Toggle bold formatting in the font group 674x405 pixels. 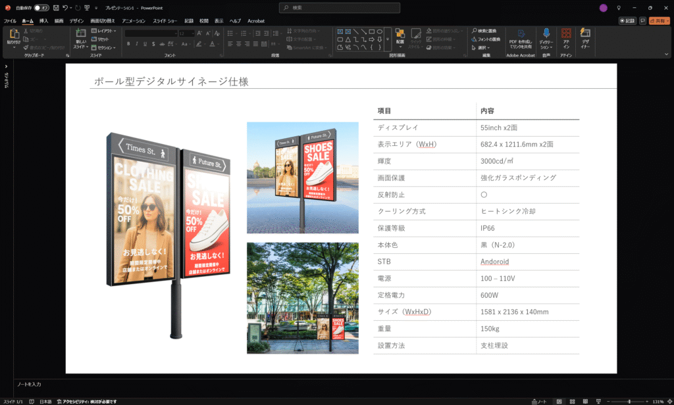tap(128, 44)
